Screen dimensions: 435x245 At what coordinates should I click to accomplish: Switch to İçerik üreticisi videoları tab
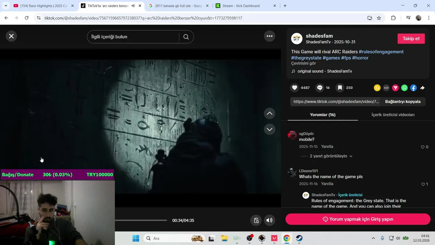pyautogui.click(x=393, y=115)
